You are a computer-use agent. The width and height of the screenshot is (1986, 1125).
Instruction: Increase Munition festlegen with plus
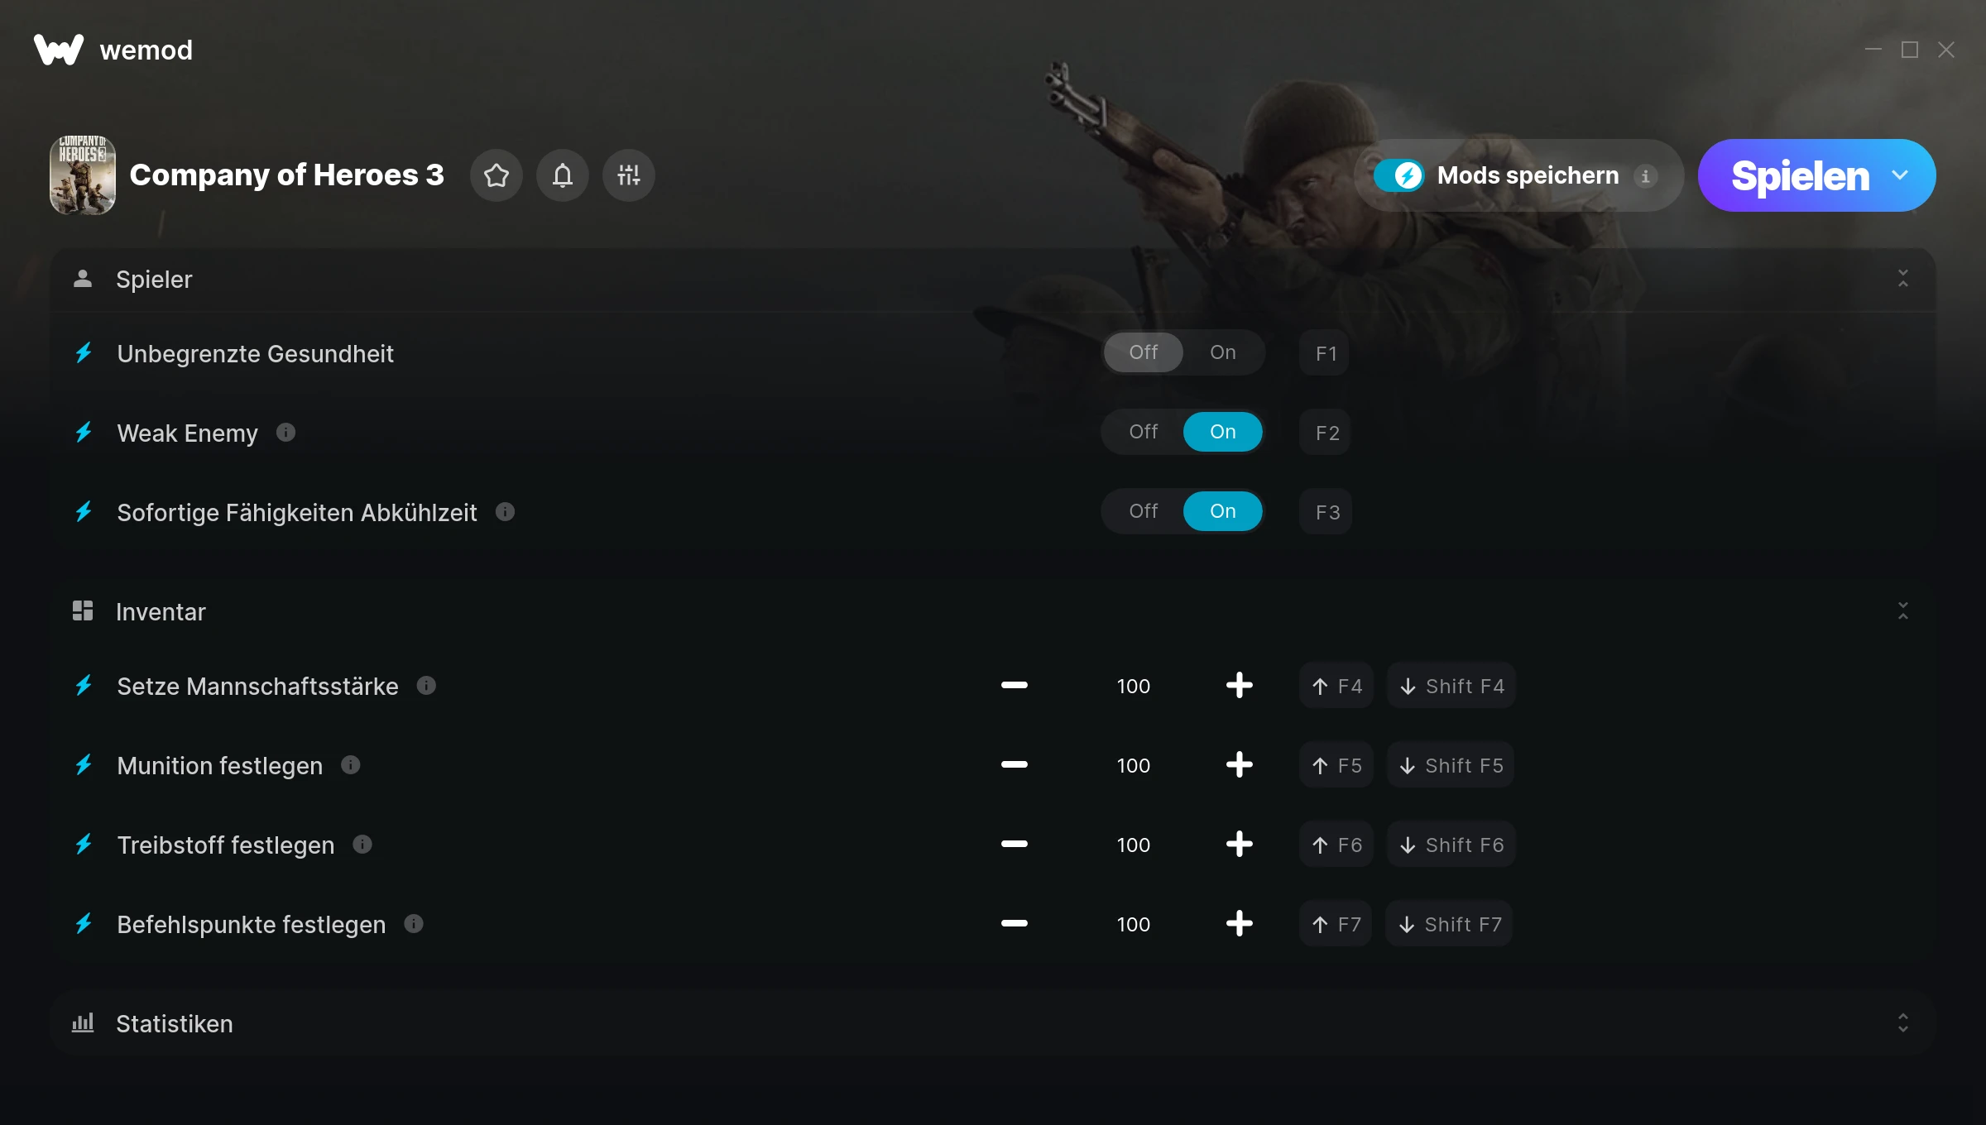pos(1240,765)
